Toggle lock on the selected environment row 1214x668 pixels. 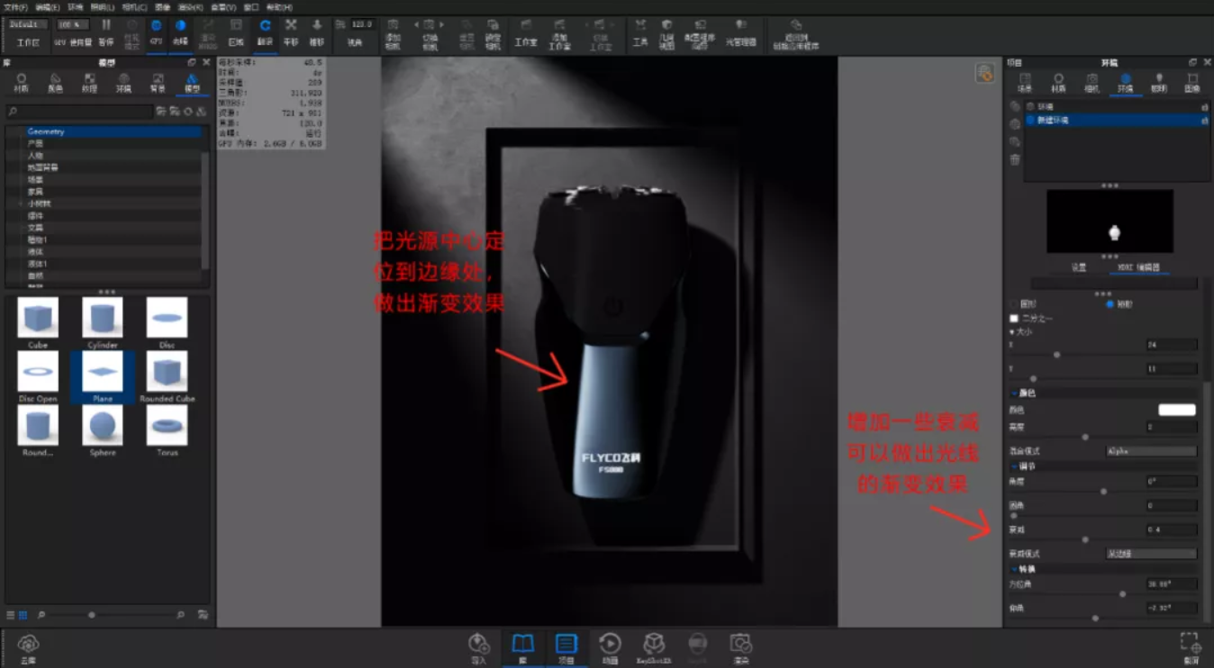point(1204,120)
